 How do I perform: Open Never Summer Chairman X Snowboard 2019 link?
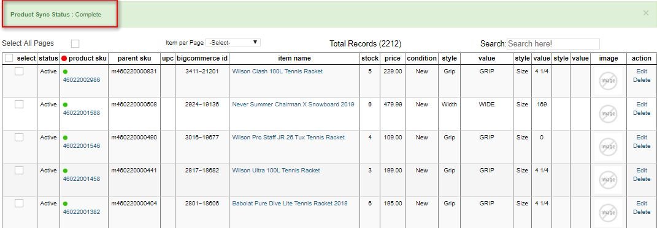pyautogui.click(x=293, y=105)
